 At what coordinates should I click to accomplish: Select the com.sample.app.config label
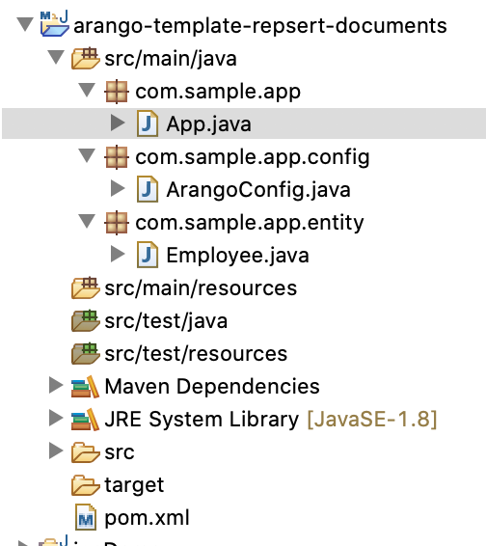tap(253, 157)
